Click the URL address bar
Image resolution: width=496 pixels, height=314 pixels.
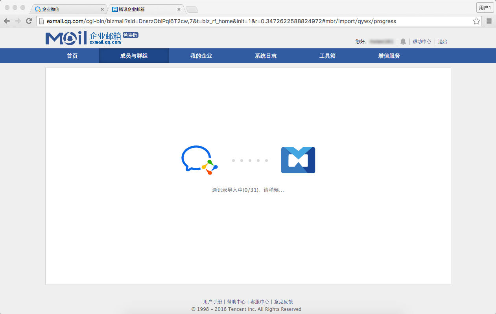coord(256,21)
